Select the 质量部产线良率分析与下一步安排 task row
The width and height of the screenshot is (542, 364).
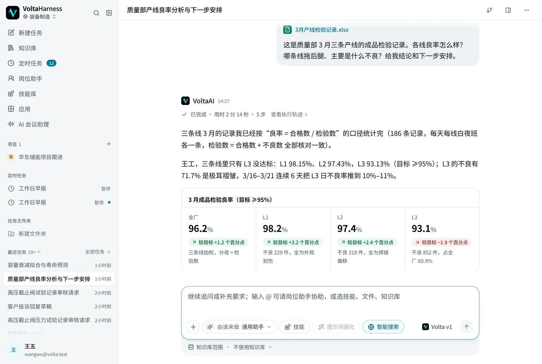(x=59, y=279)
